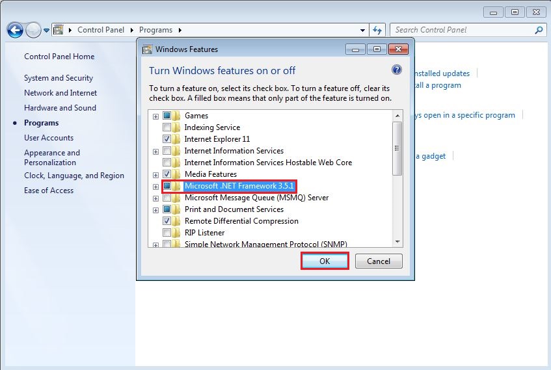Image resolution: width=551 pixels, height=370 pixels.
Task: Open Appearance and Personalization category
Action: click(x=52, y=157)
